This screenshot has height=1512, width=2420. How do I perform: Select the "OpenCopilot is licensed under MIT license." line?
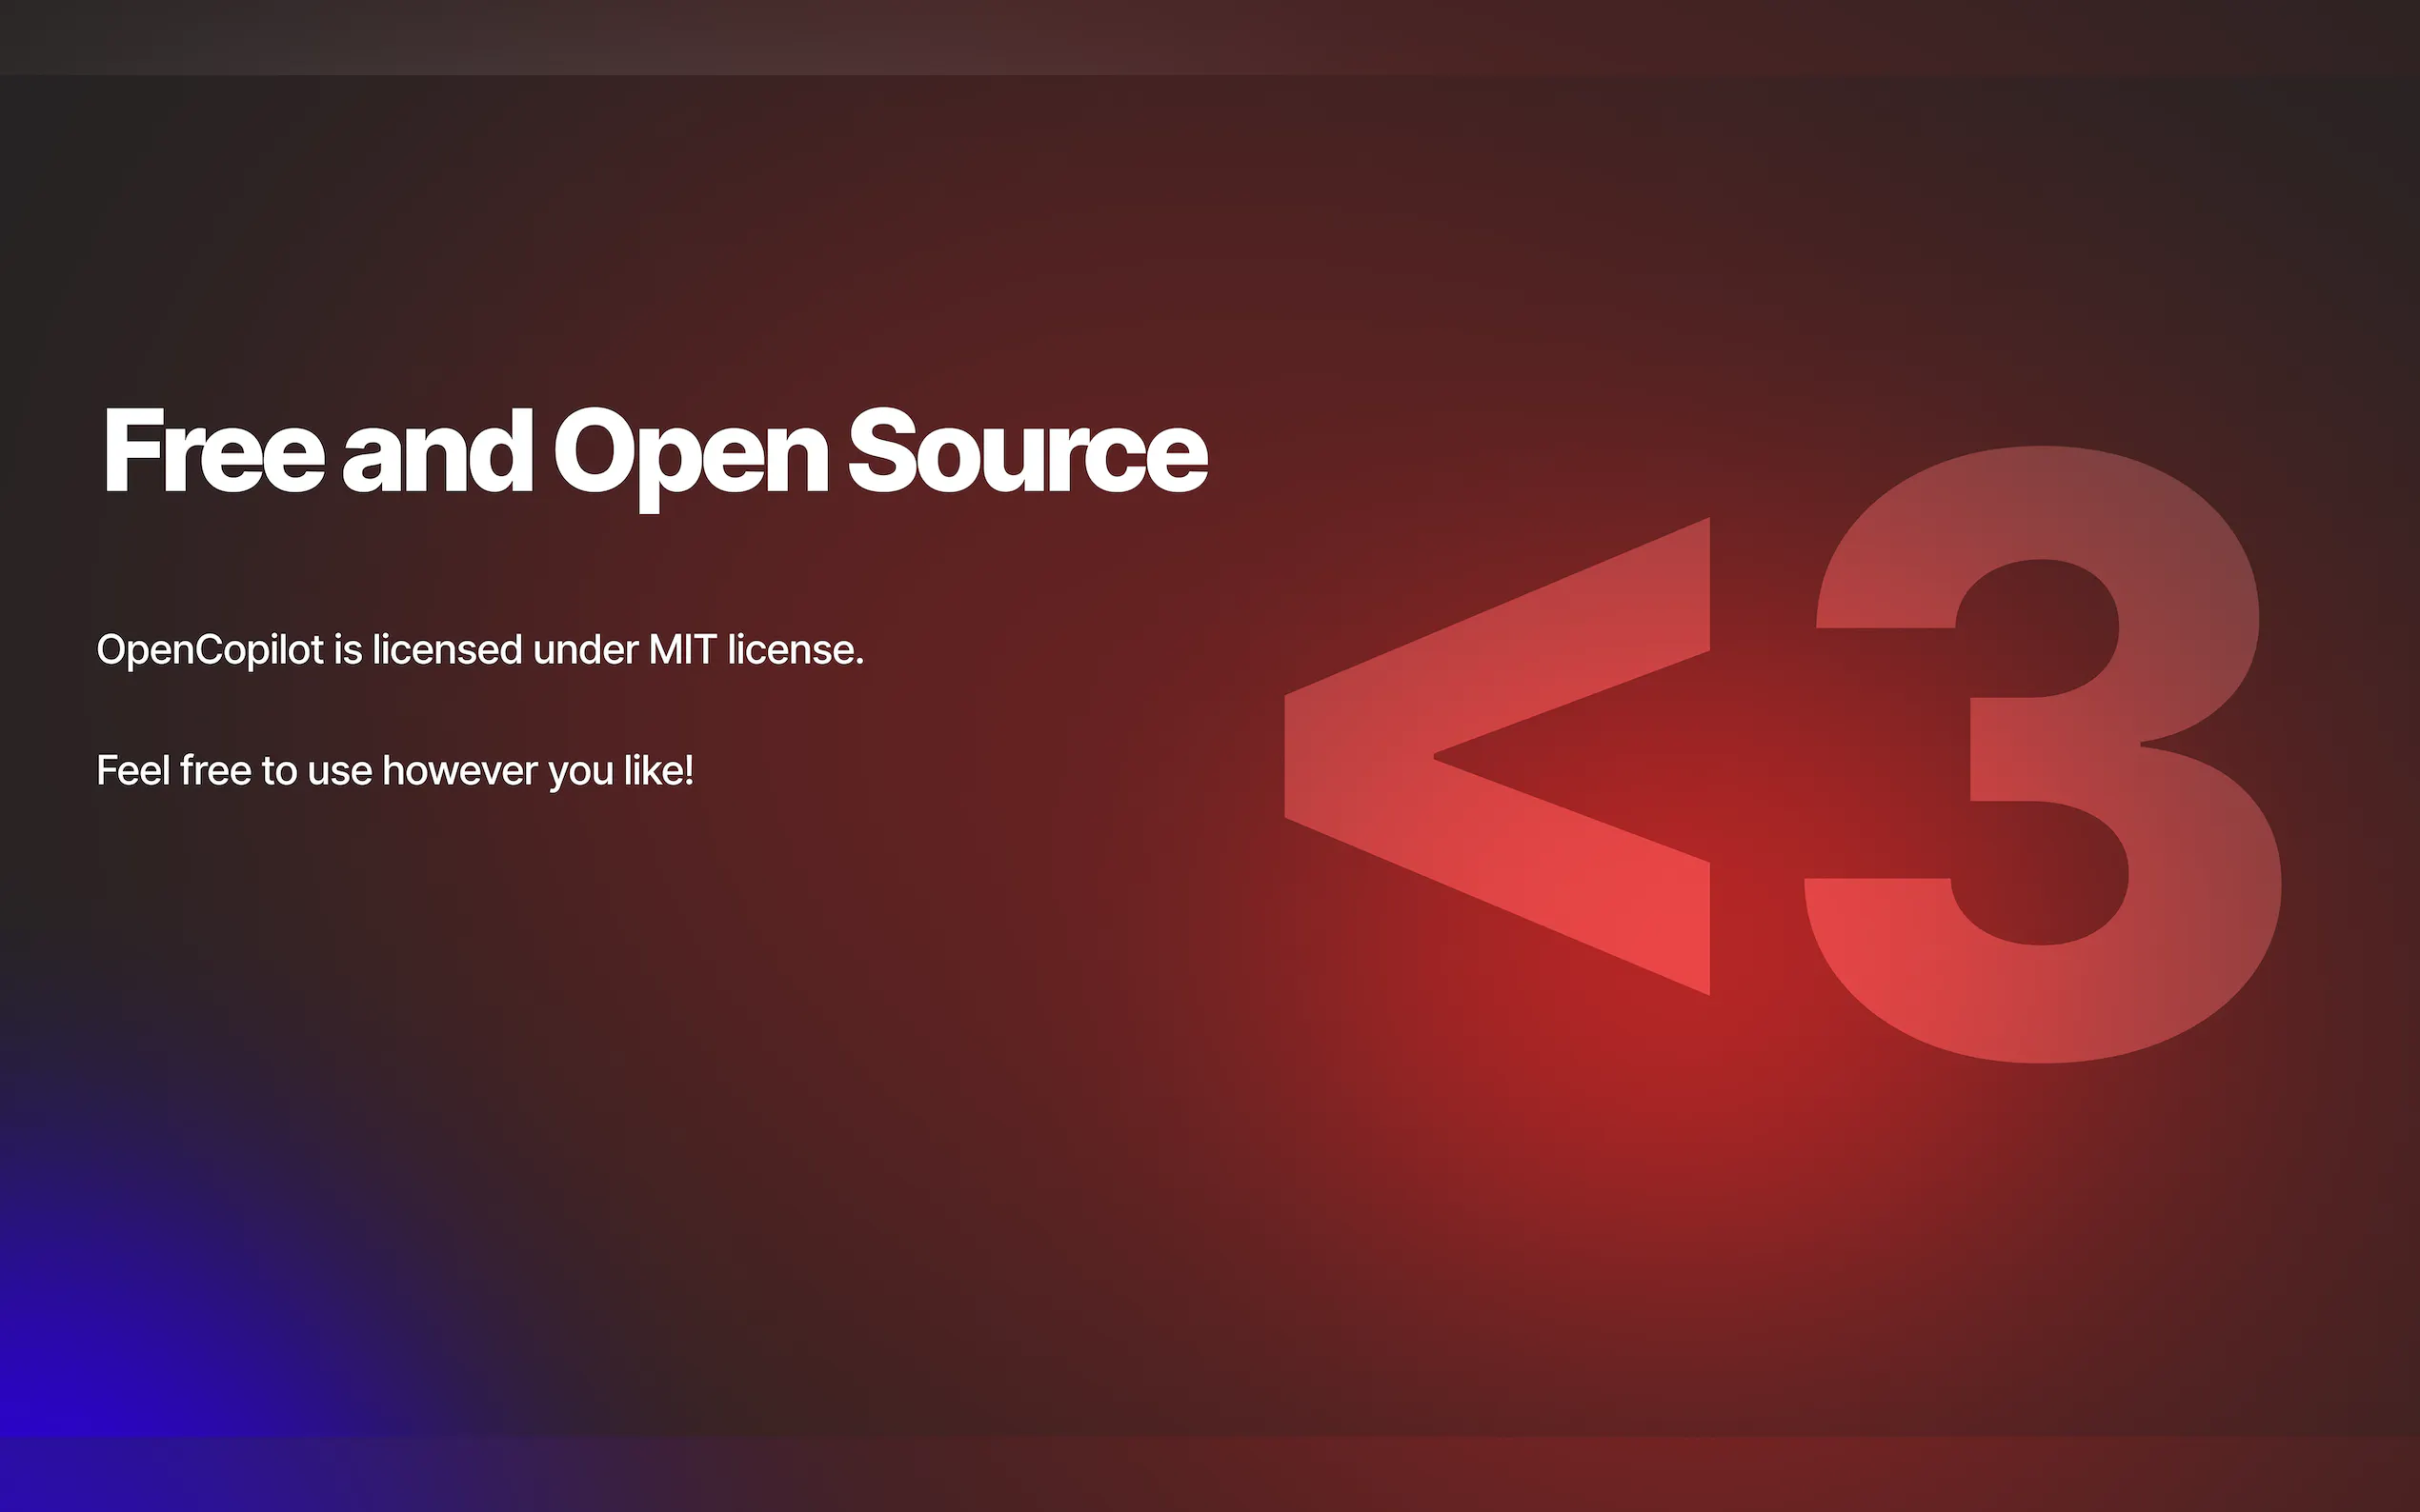pos(480,650)
